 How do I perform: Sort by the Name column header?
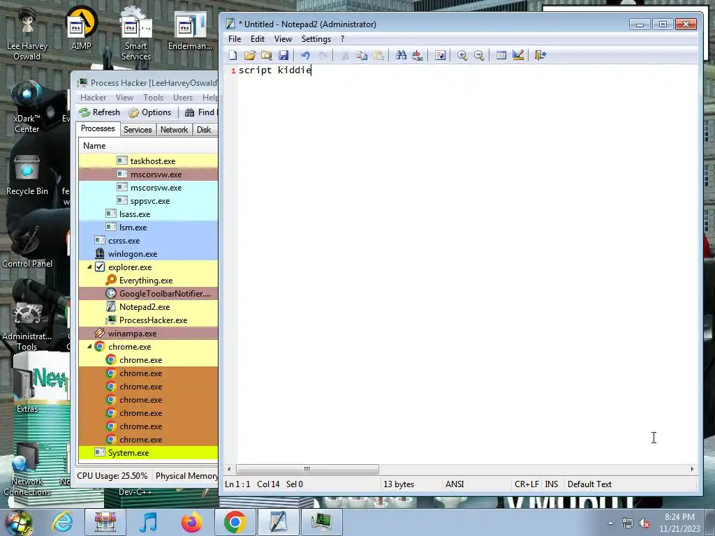(x=148, y=146)
